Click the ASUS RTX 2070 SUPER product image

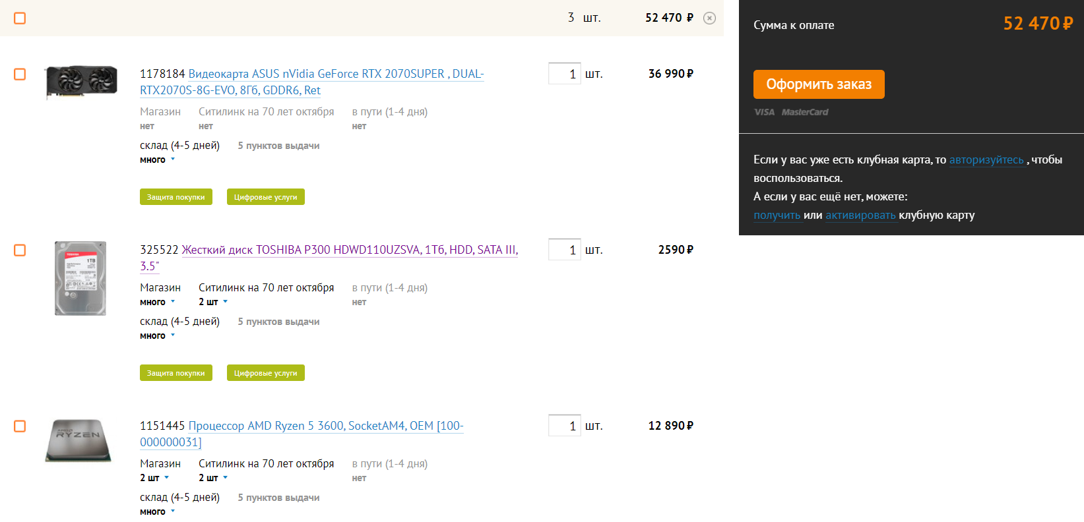(81, 82)
